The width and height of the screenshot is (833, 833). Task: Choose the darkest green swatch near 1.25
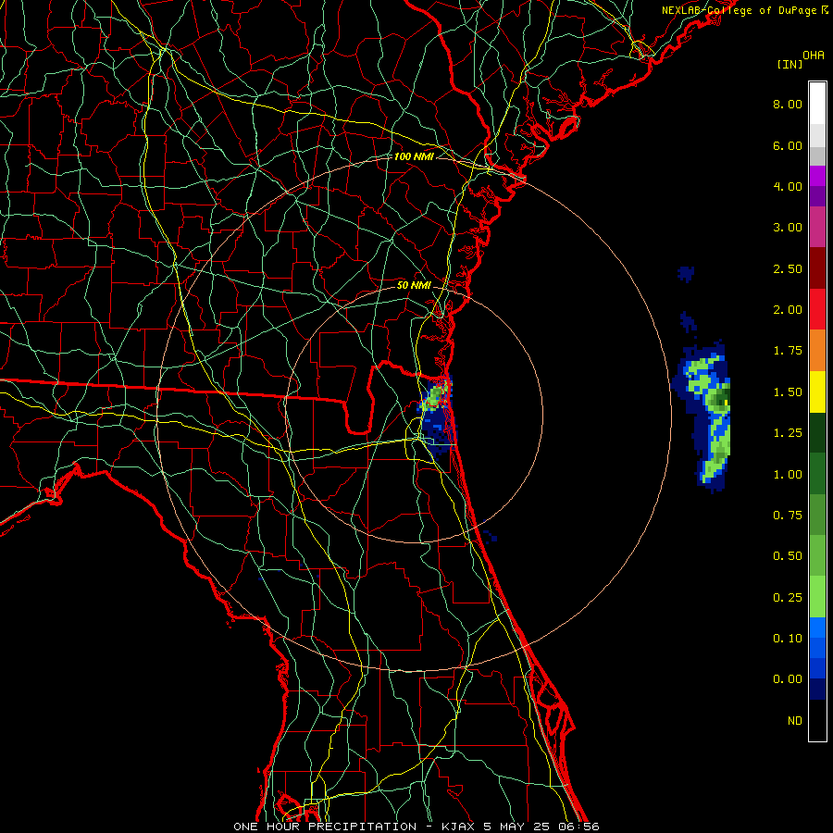(x=817, y=433)
